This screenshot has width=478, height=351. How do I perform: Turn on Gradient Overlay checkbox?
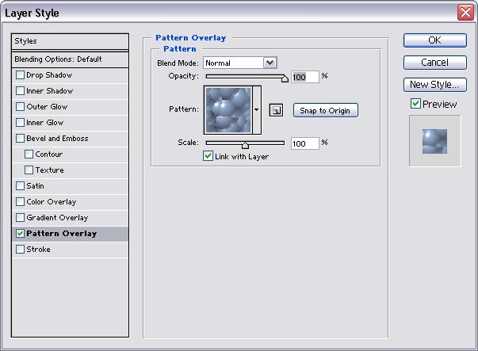20,218
